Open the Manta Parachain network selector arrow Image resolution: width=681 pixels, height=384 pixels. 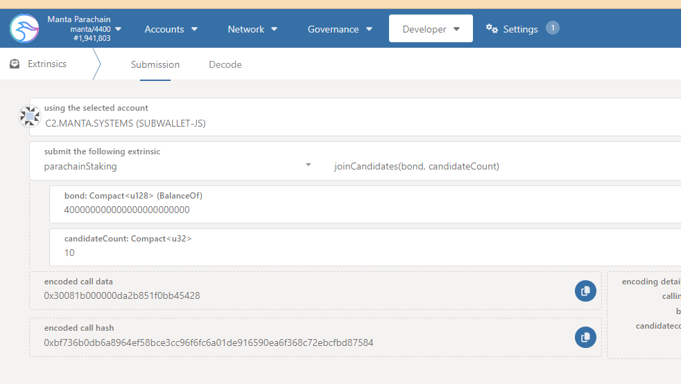coord(118,29)
